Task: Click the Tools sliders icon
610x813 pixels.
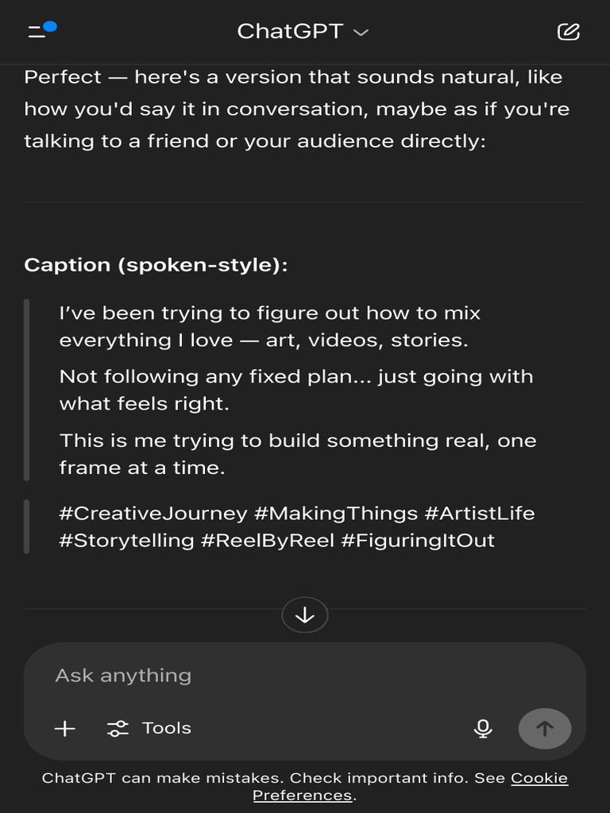Action: point(118,728)
